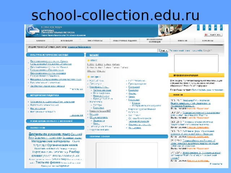Open the Естествознание subject
This screenshot has width=231, height=173.
pos(137,81)
